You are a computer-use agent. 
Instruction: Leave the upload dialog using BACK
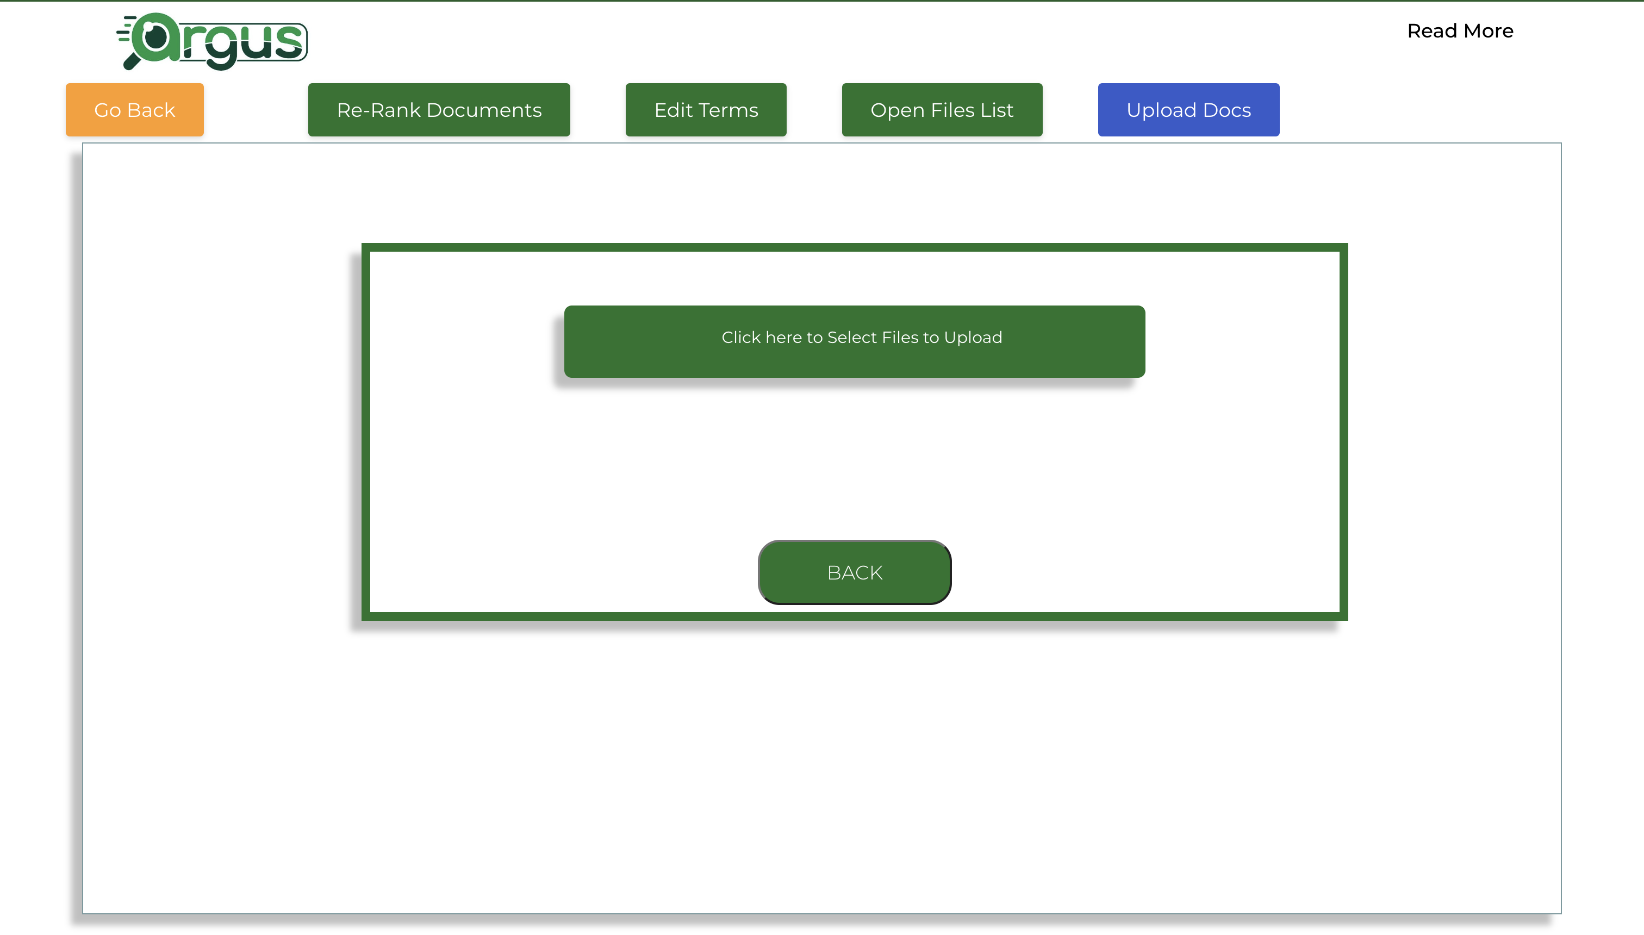coord(855,572)
